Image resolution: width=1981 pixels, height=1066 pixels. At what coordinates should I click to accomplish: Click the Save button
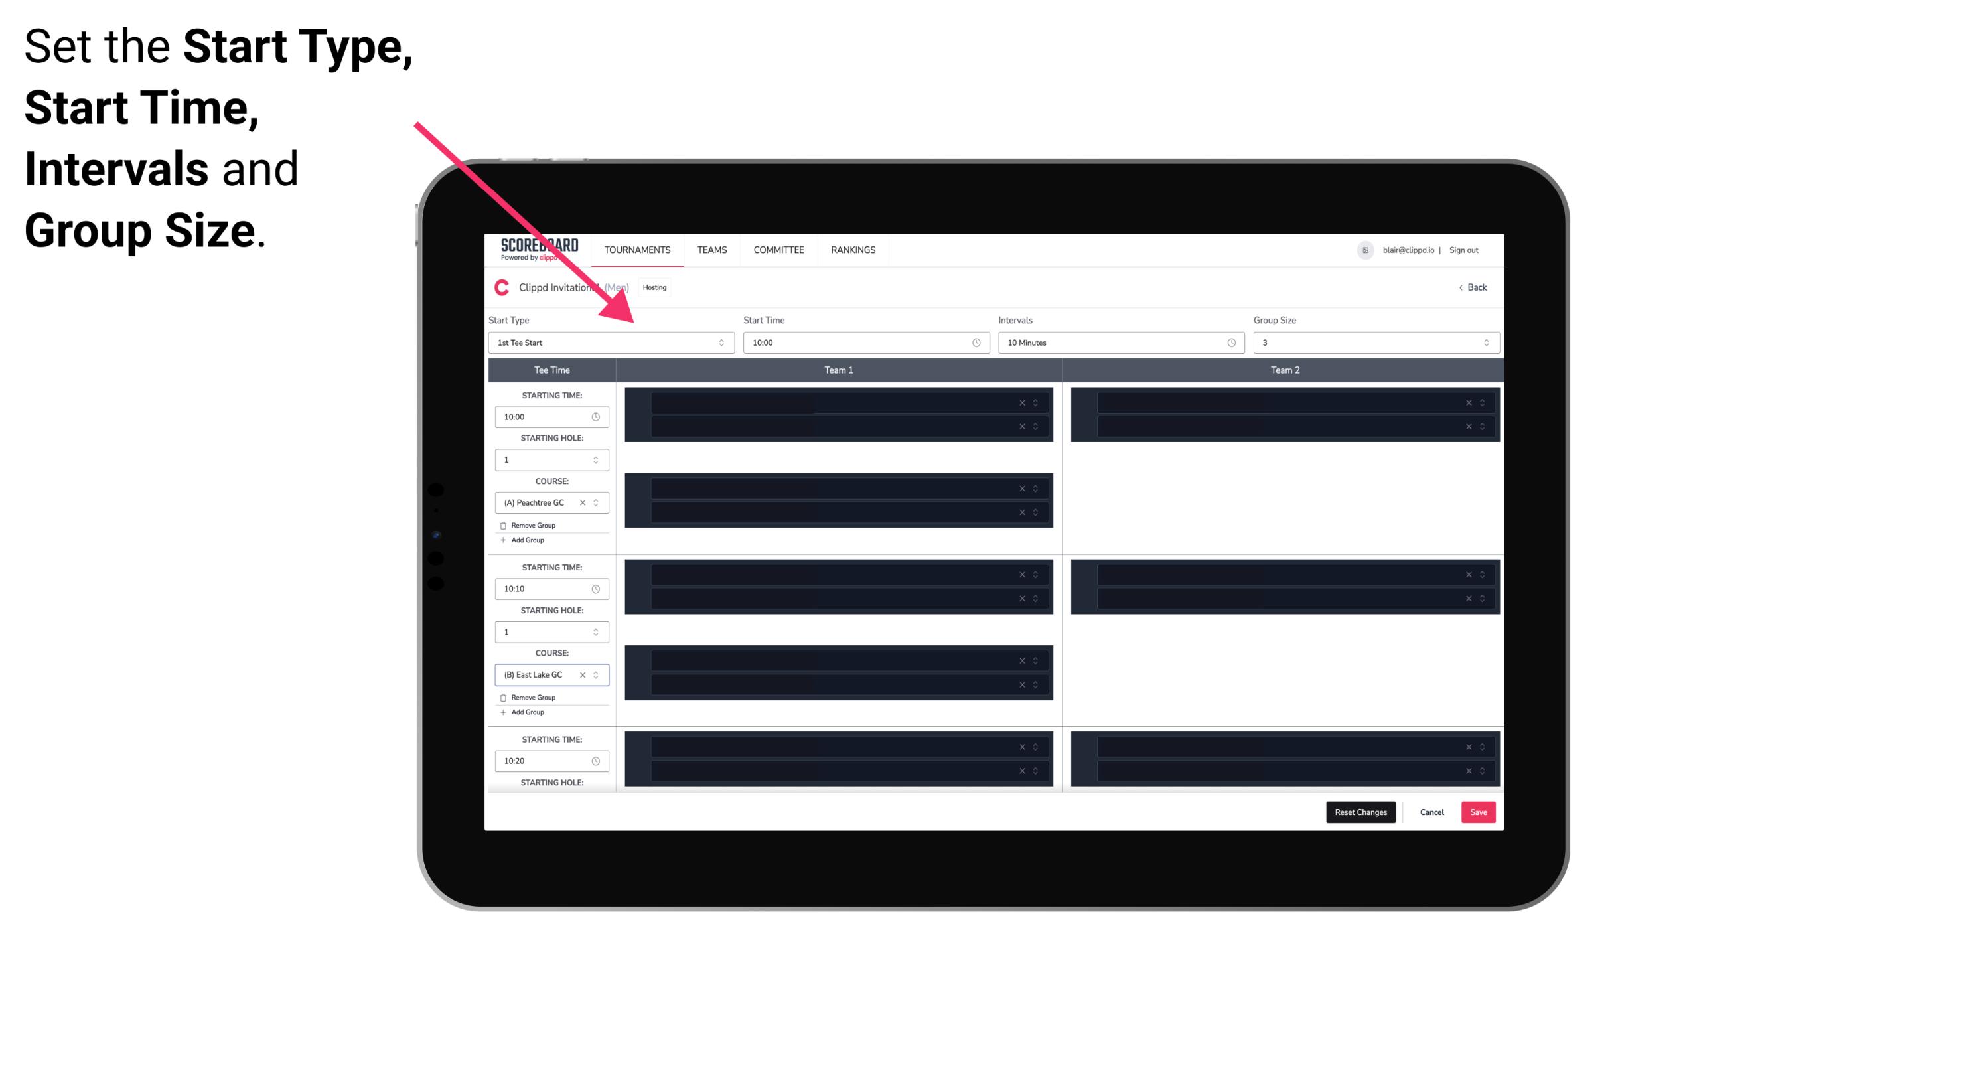tap(1480, 811)
